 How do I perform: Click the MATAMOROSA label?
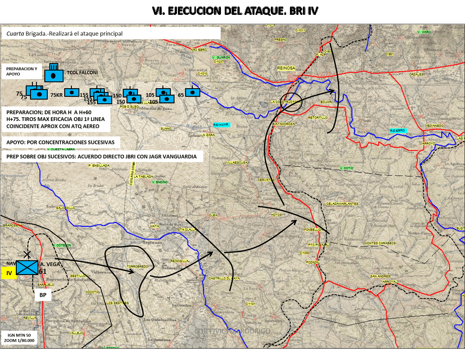[x=284, y=124]
